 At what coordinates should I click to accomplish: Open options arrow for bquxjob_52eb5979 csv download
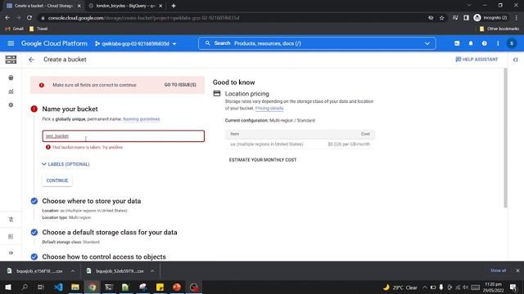[152, 271]
